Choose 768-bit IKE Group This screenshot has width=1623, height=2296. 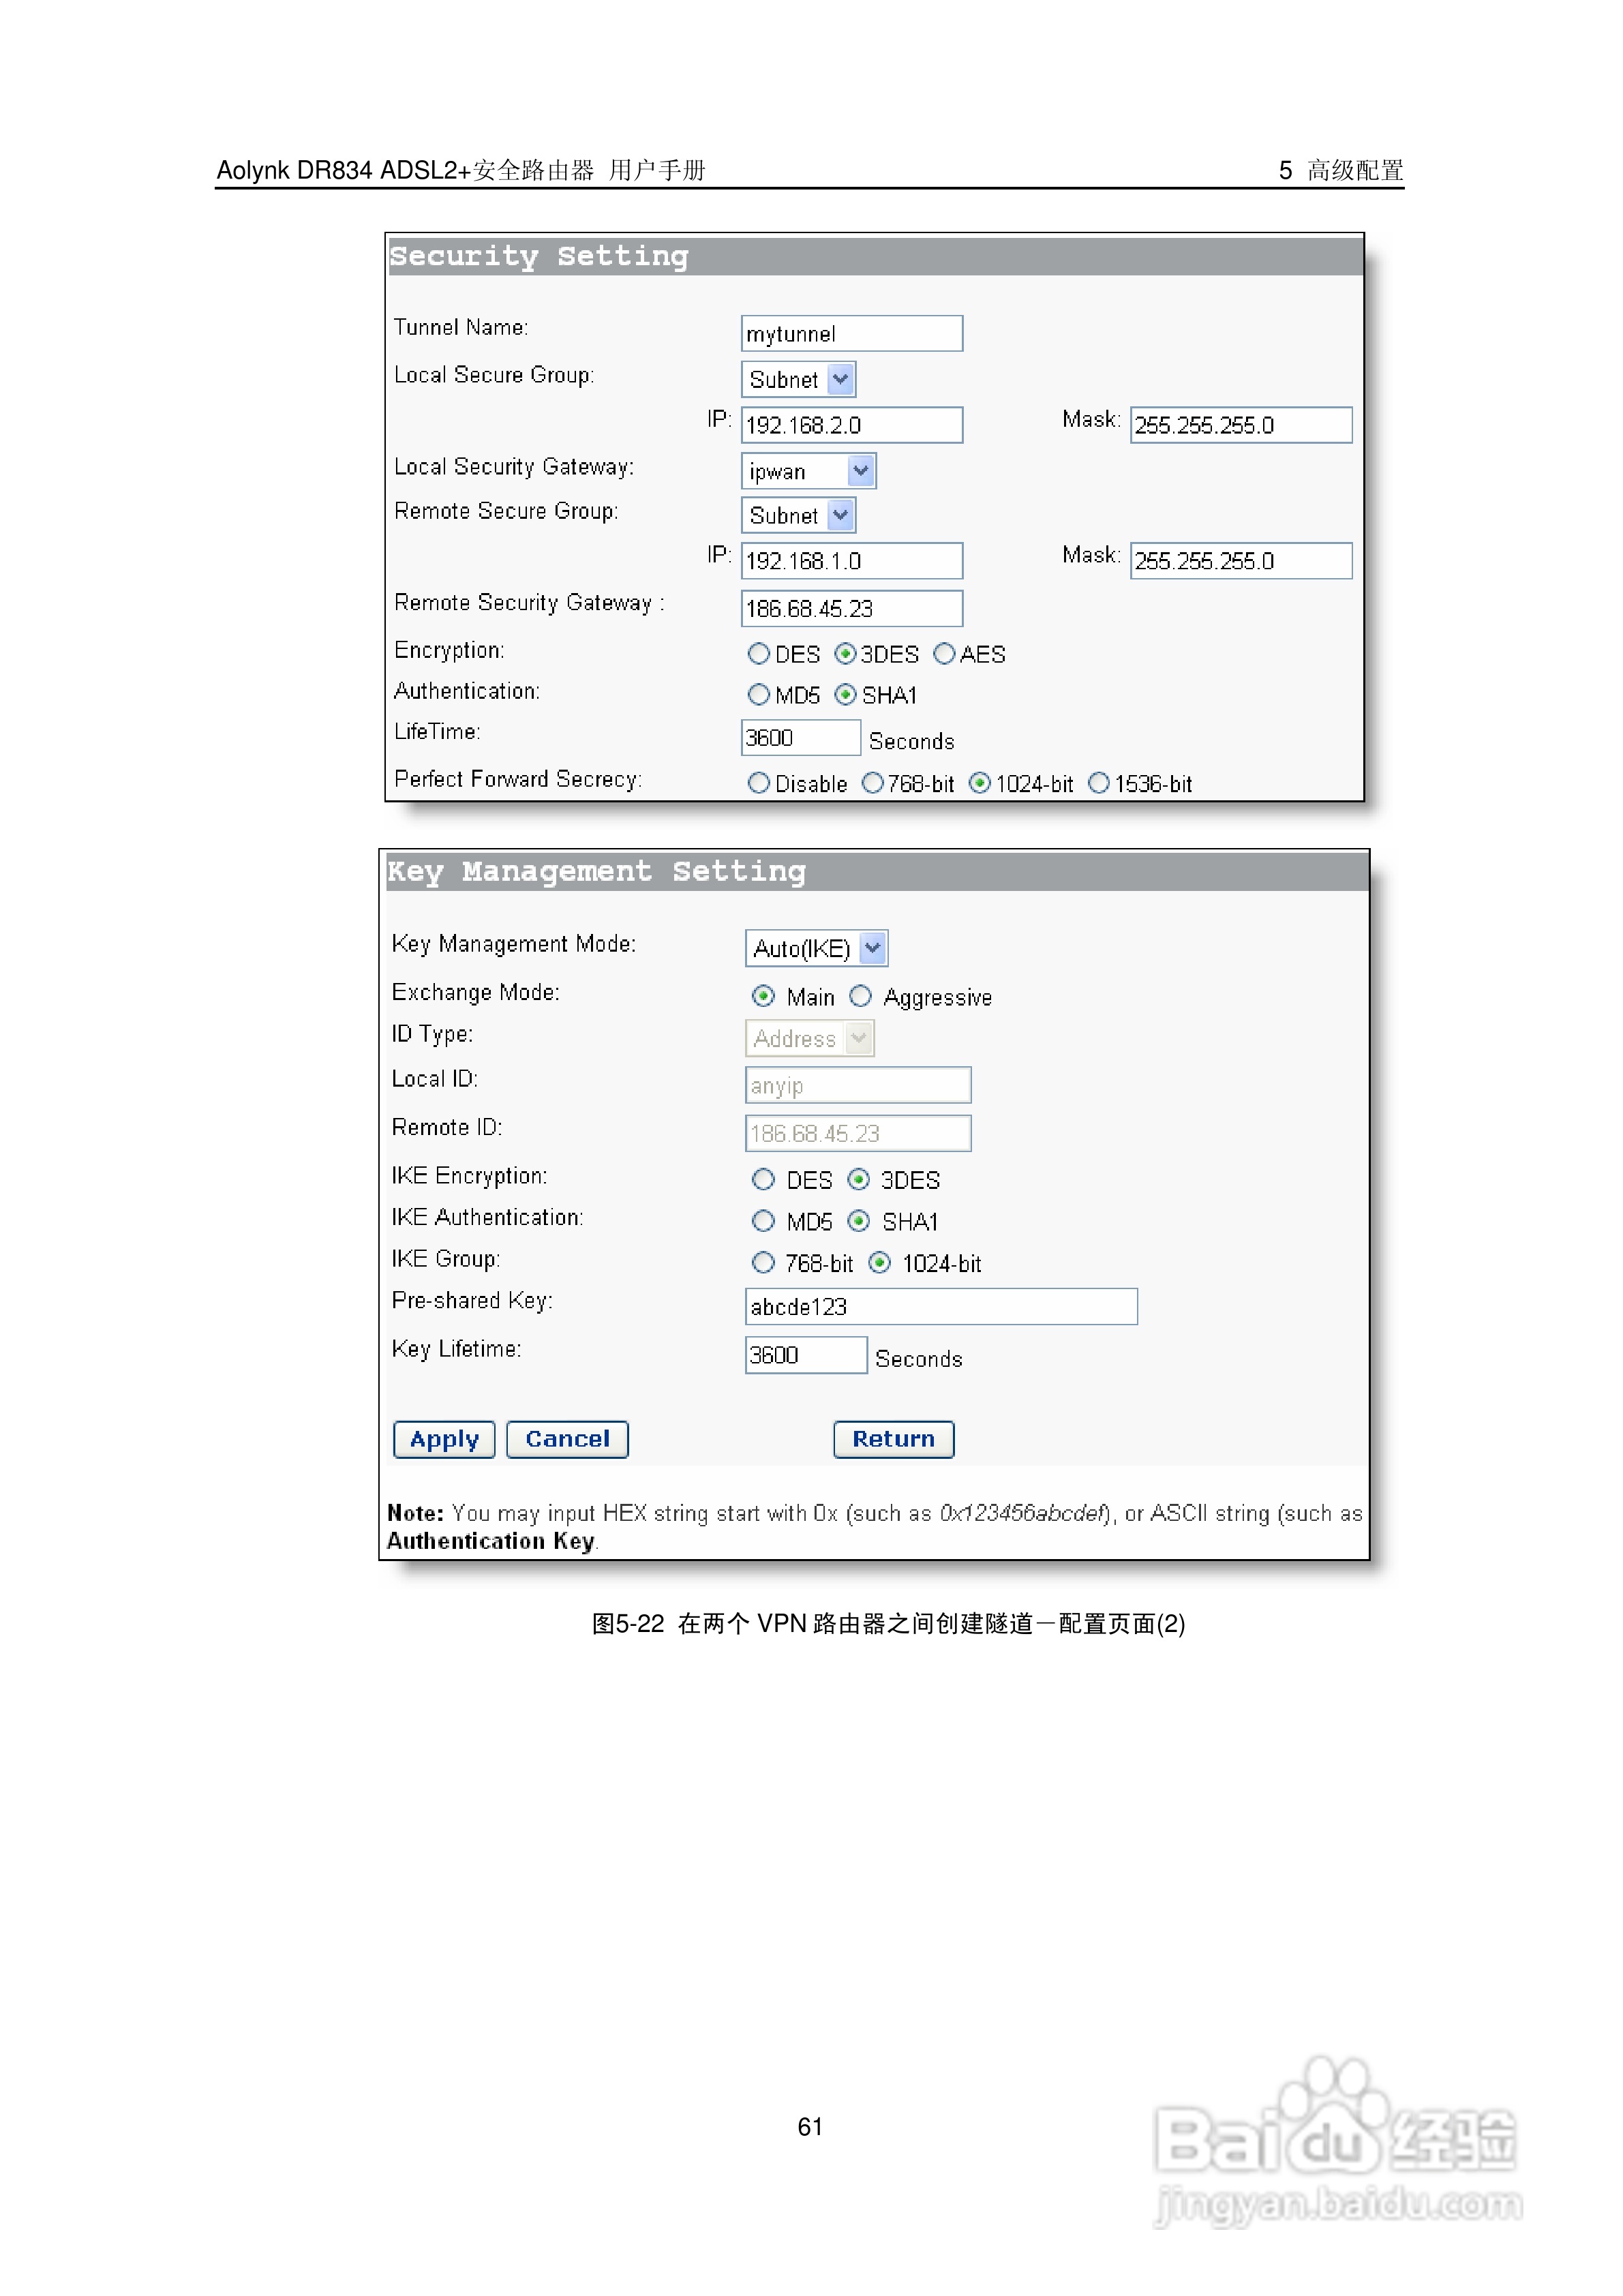tap(763, 1263)
